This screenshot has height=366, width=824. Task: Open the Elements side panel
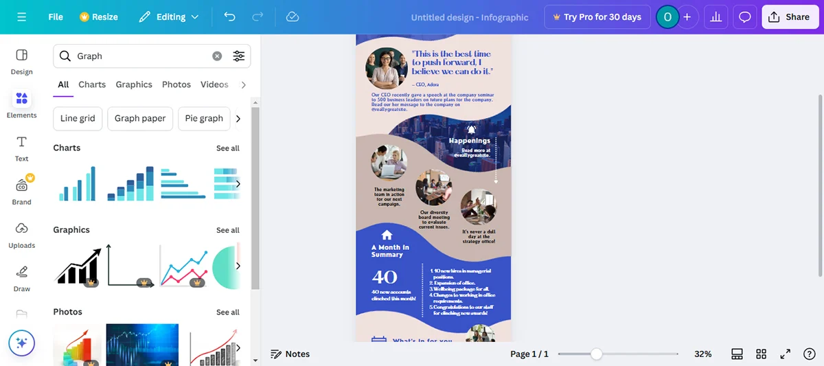(x=21, y=104)
